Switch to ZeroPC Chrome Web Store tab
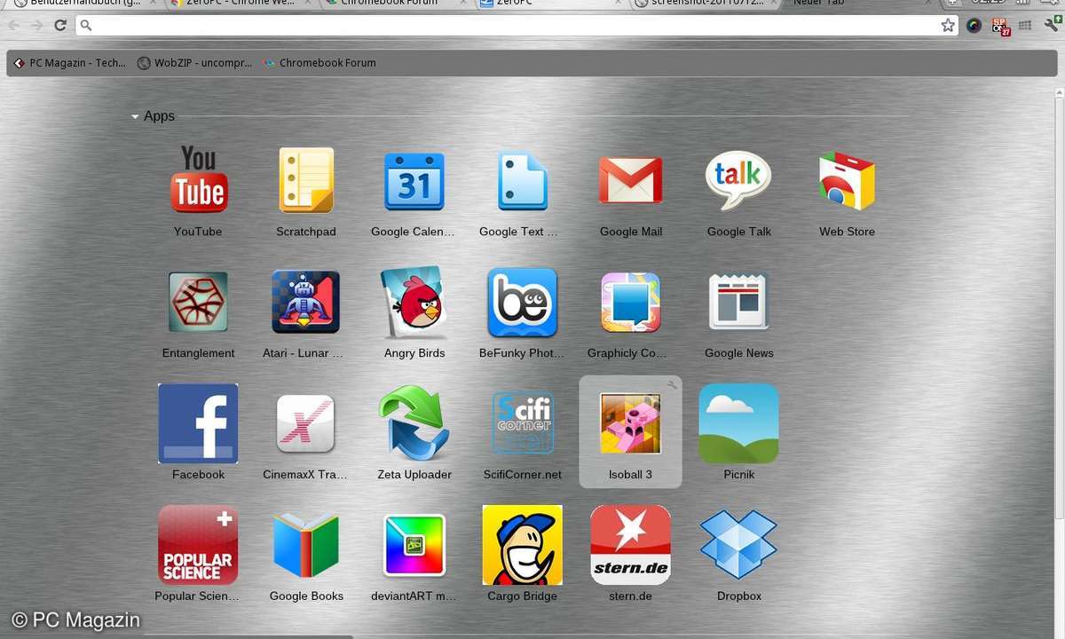The height and width of the screenshot is (639, 1065). click(238, 4)
